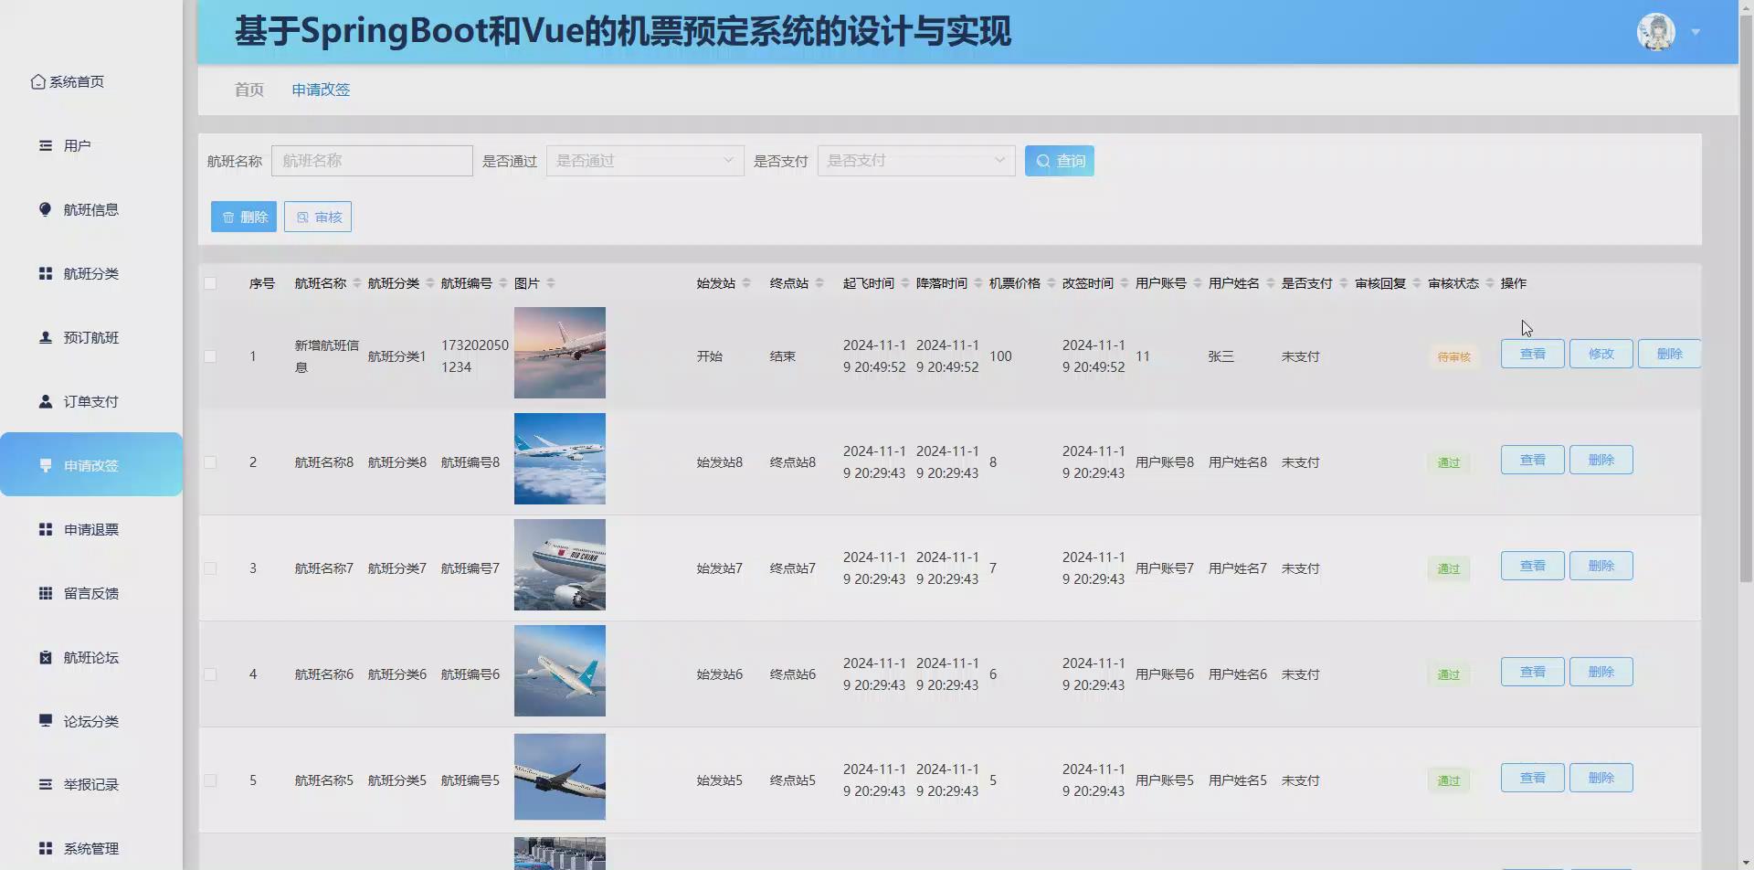This screenshot has width=1754, height=870.
Task: Go to 首页 breadcrumb
Action: (x=248, y=90)
